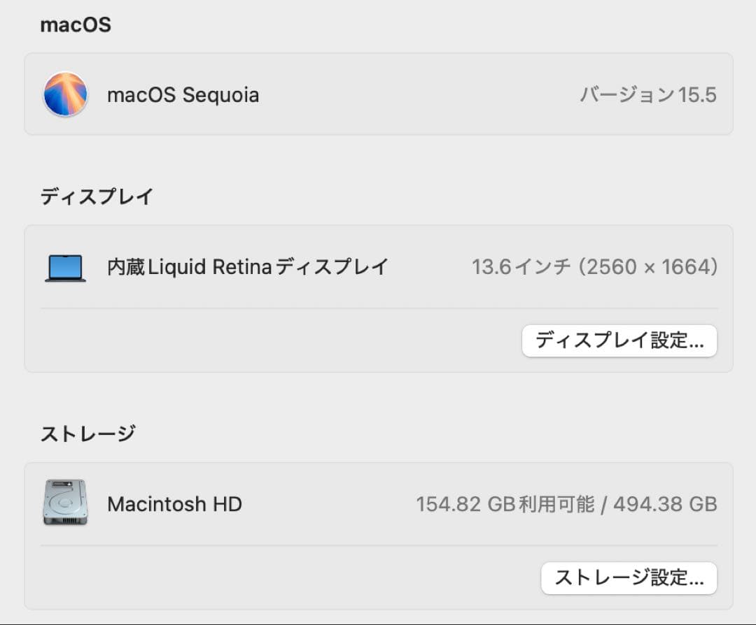The width and height of the screenshot is (756, 625).
Task: Select the 内蔵Liquid Retinaディスプレイ label
Action: click(248, 267)
